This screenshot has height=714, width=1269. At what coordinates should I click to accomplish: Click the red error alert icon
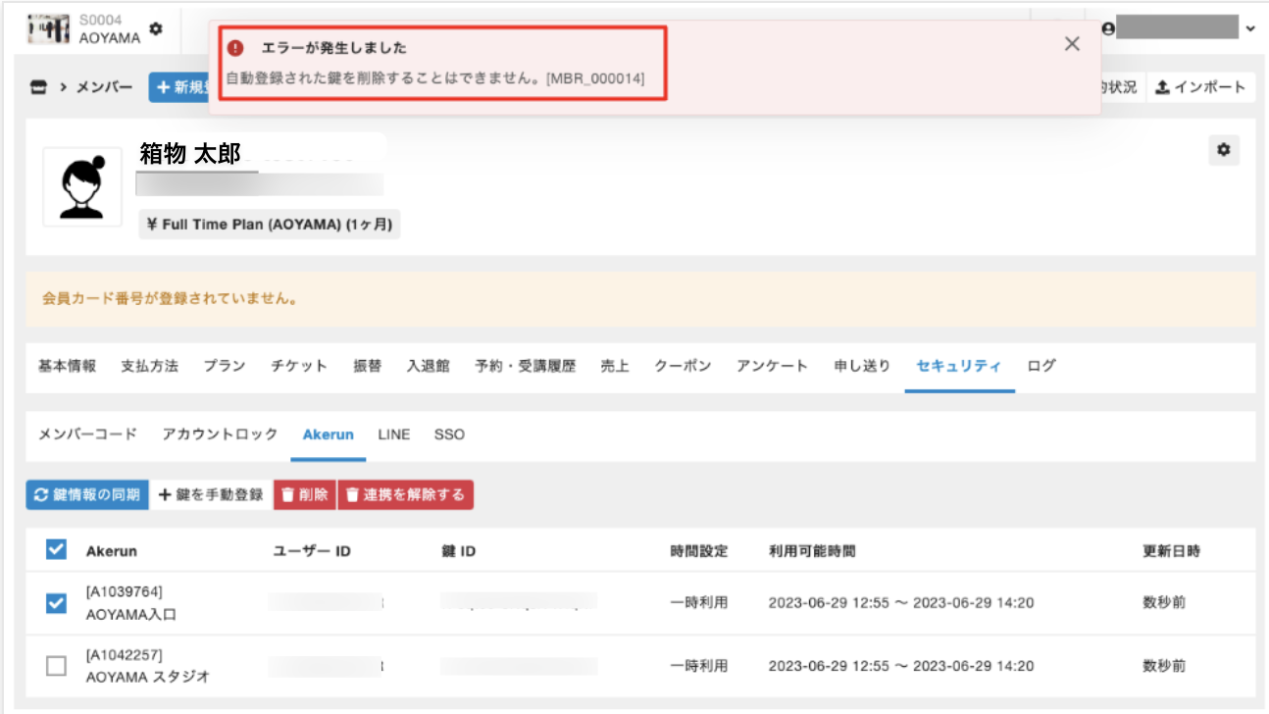point(235,48)
